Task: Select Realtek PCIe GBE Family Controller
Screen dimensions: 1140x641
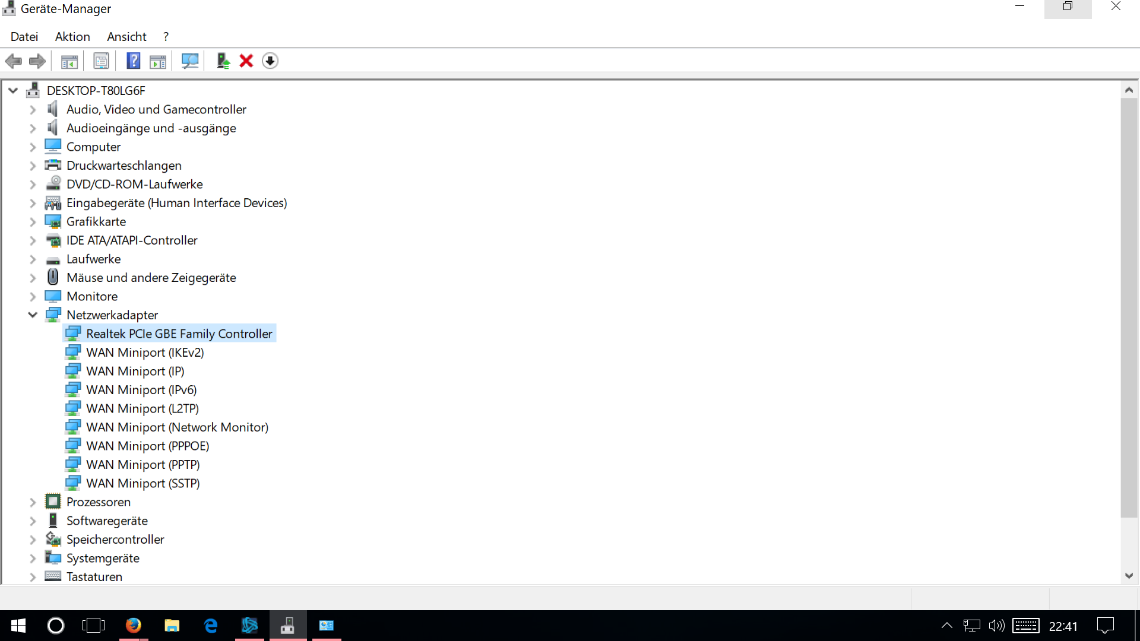Action: click(x=179, y=334)
